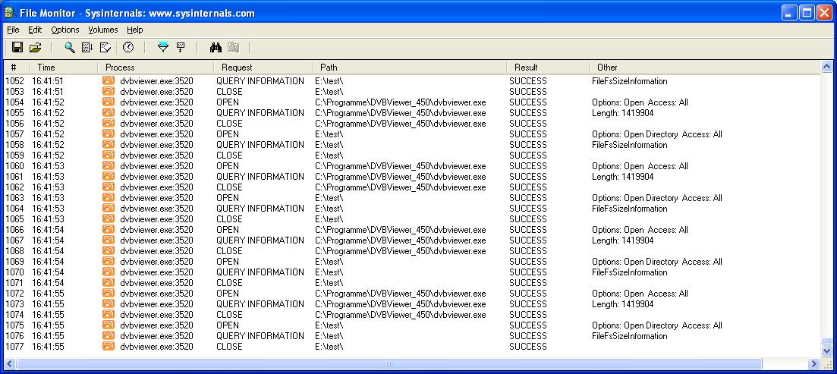Click the Save log floppy disk icon

17,48
